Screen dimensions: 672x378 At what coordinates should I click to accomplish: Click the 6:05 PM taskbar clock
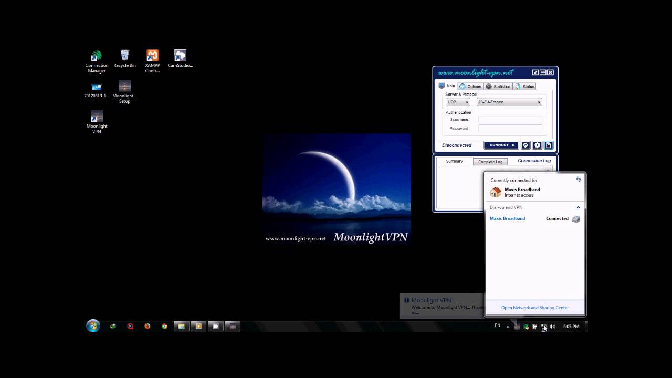pos(571,327)
